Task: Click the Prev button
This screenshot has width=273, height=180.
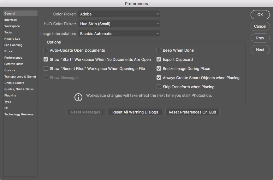Action: pyautogui.click(x=260, y=38)
